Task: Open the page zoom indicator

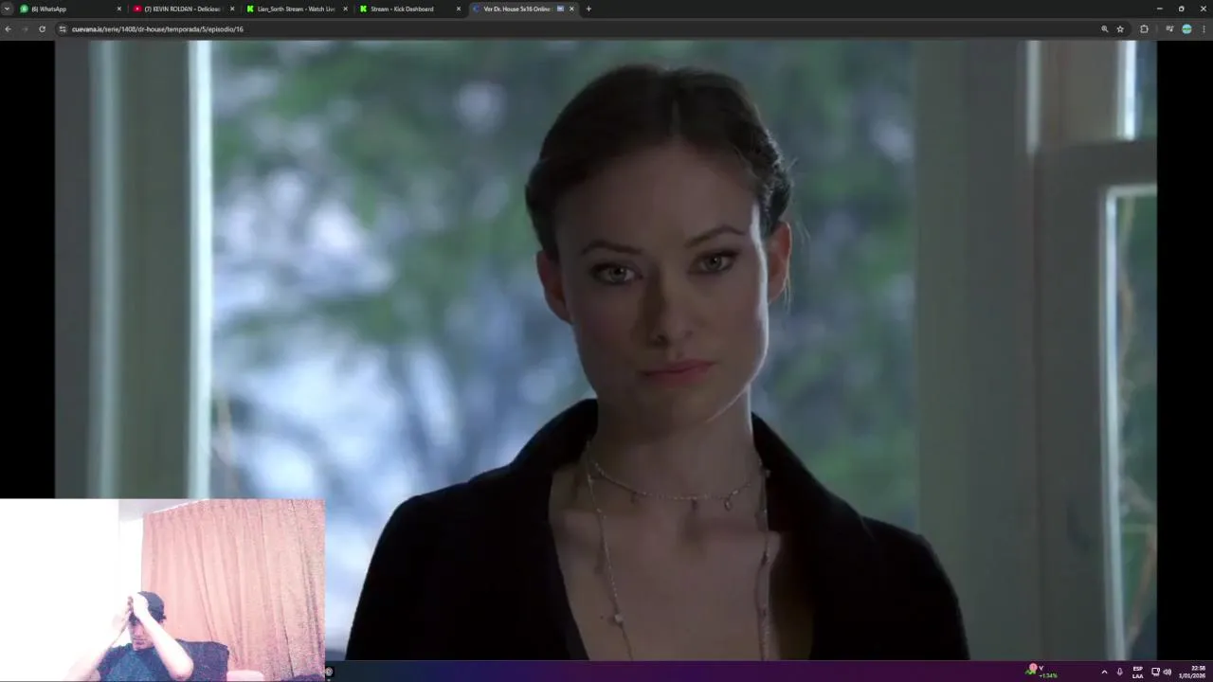Action: click(x=1104, y=29)
